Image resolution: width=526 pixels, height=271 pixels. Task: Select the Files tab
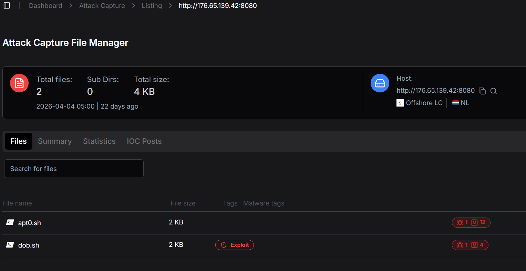(19, 141)
